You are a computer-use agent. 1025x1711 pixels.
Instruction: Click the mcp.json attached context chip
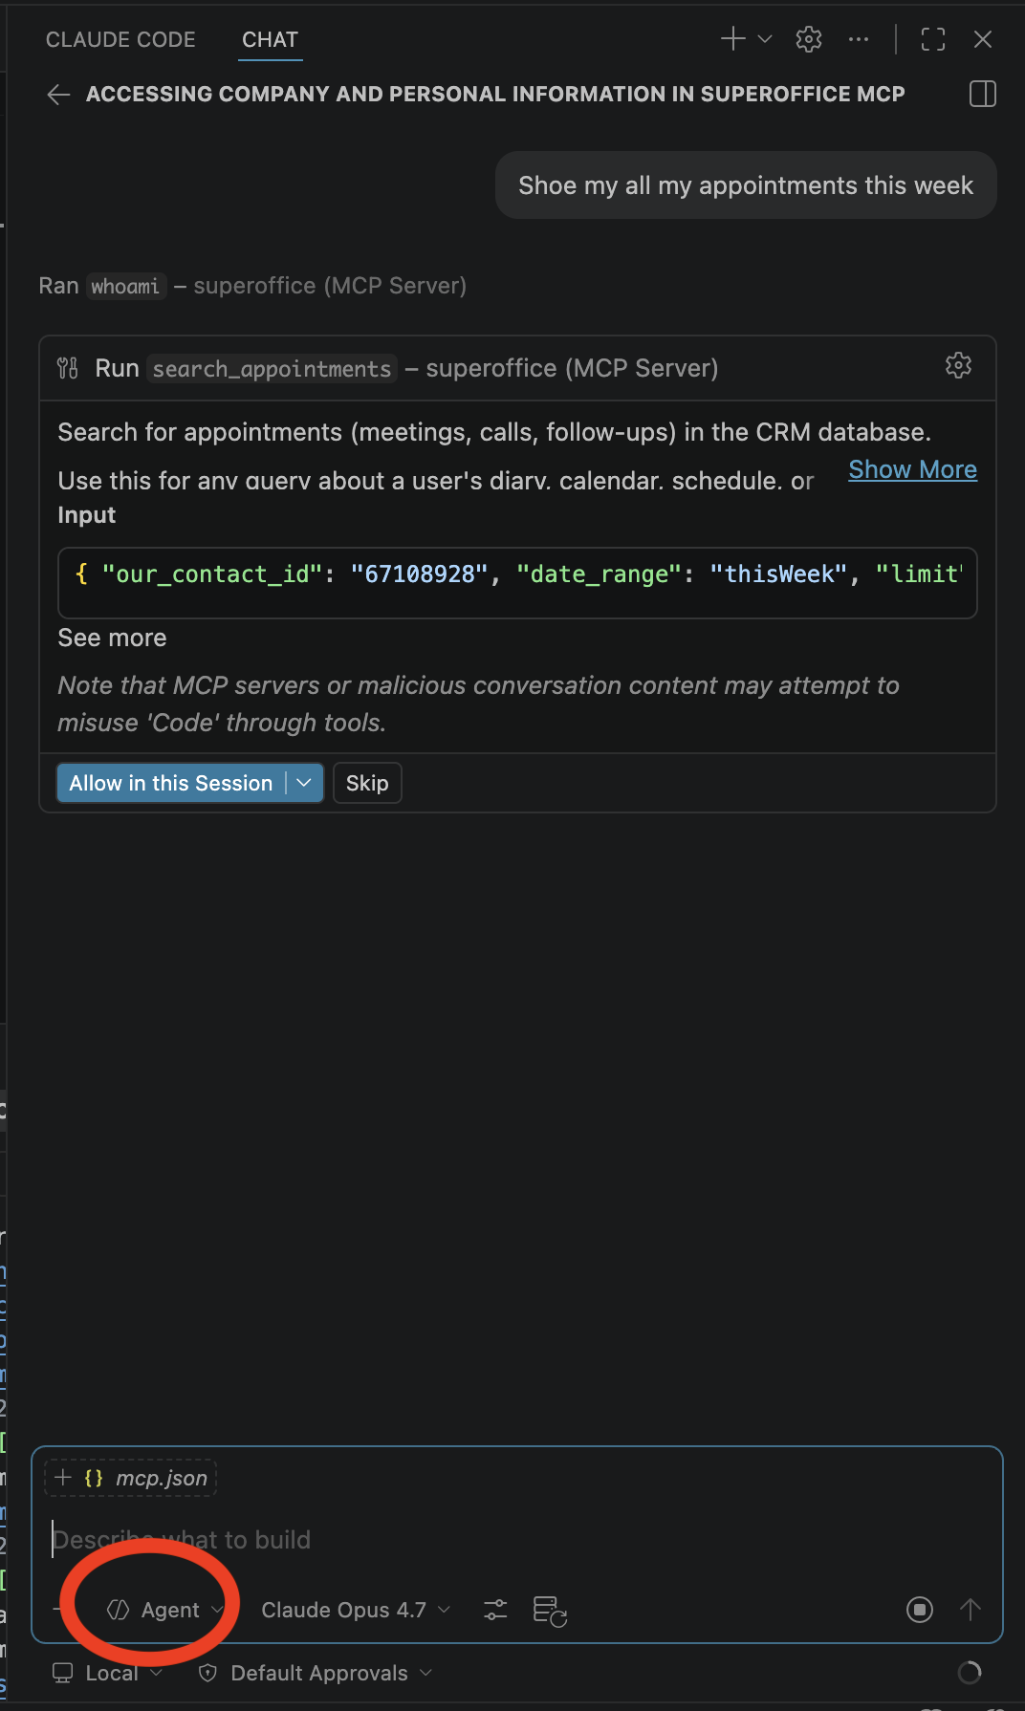131,1478
